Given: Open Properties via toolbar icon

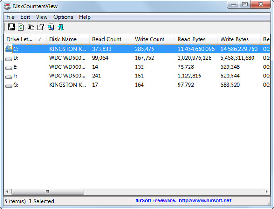Looking at the screenshot, I should click(x=41, y=27).
